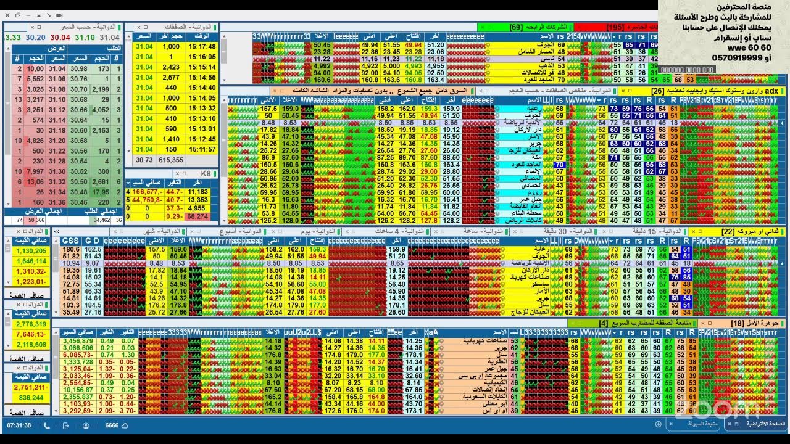790x444 pixels.
Task: Add a new workspace page with plus icon
Action: tap(657, 424)
